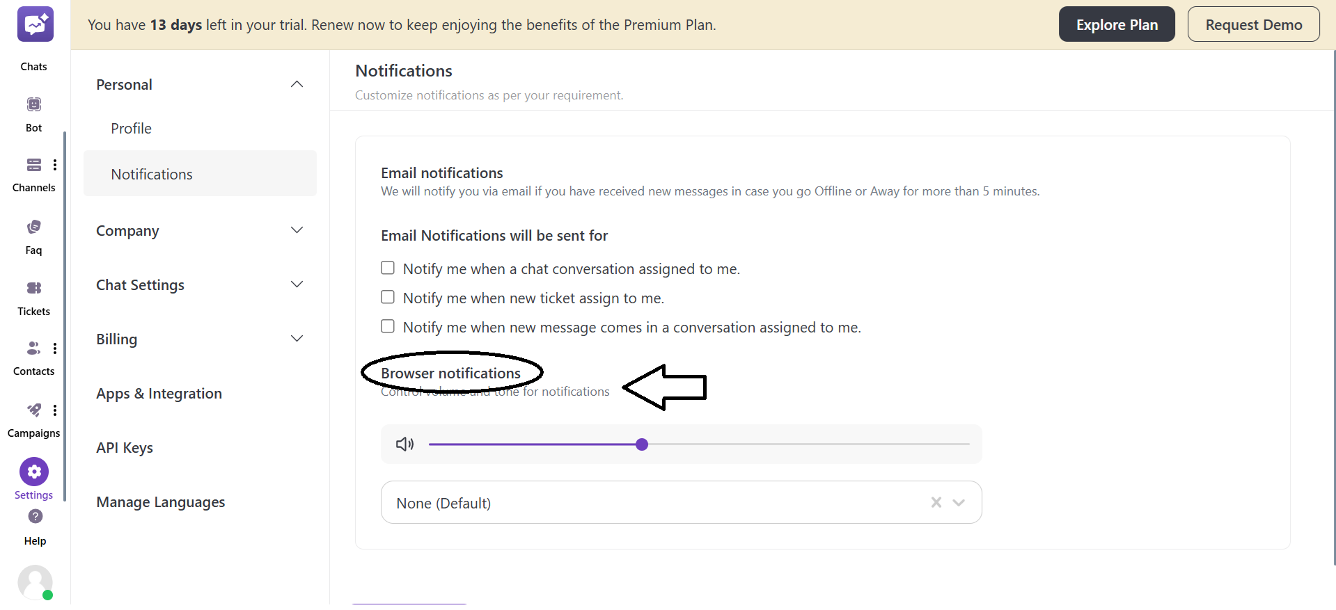Click the volume speaker icon
The image size is (1336, 610).
point(404,444)
